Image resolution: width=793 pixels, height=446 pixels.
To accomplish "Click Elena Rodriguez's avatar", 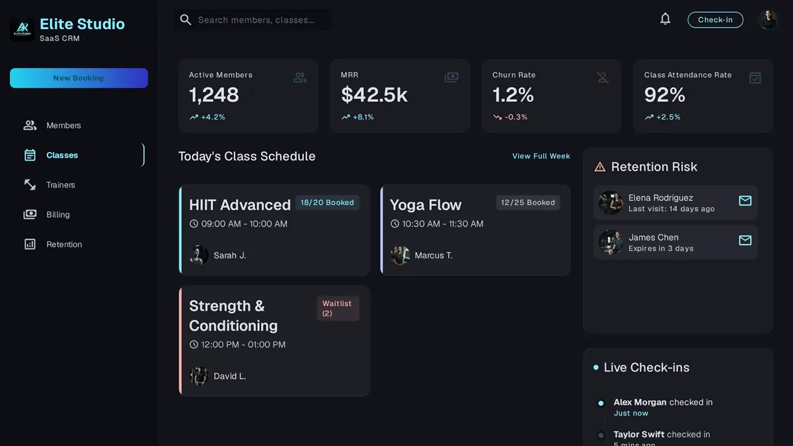I will 611,203.
